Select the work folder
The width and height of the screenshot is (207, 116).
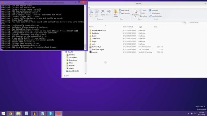pyautogui.click(x=93, y=44)
